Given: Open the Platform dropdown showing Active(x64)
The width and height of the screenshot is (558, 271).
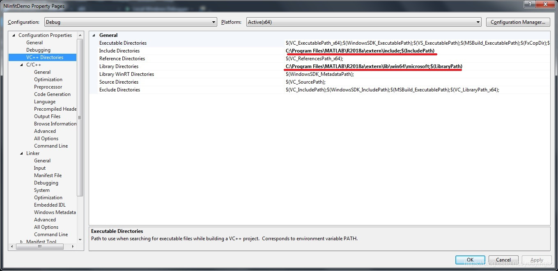Looking at the screenshot, I should point(364,22).
